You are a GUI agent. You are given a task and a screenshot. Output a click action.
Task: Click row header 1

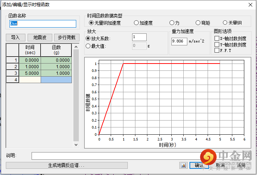[x=13, y=60]
